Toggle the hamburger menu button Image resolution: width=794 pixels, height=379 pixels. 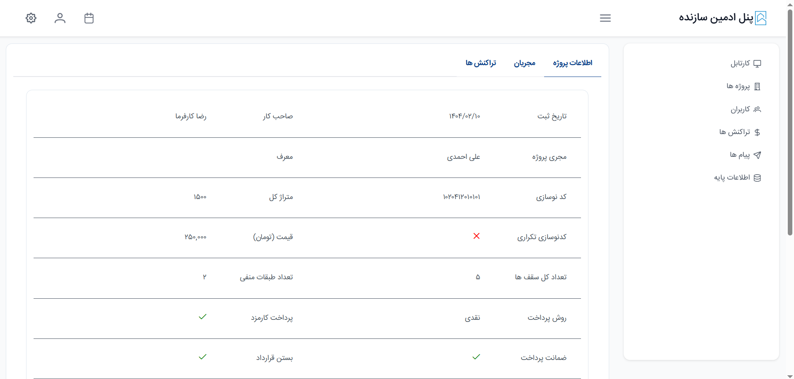(605, 18)
